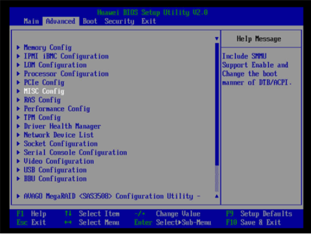Open the Security tab
Image resolution: width=311 pixels, height=234 pixels.
(120, 21)
